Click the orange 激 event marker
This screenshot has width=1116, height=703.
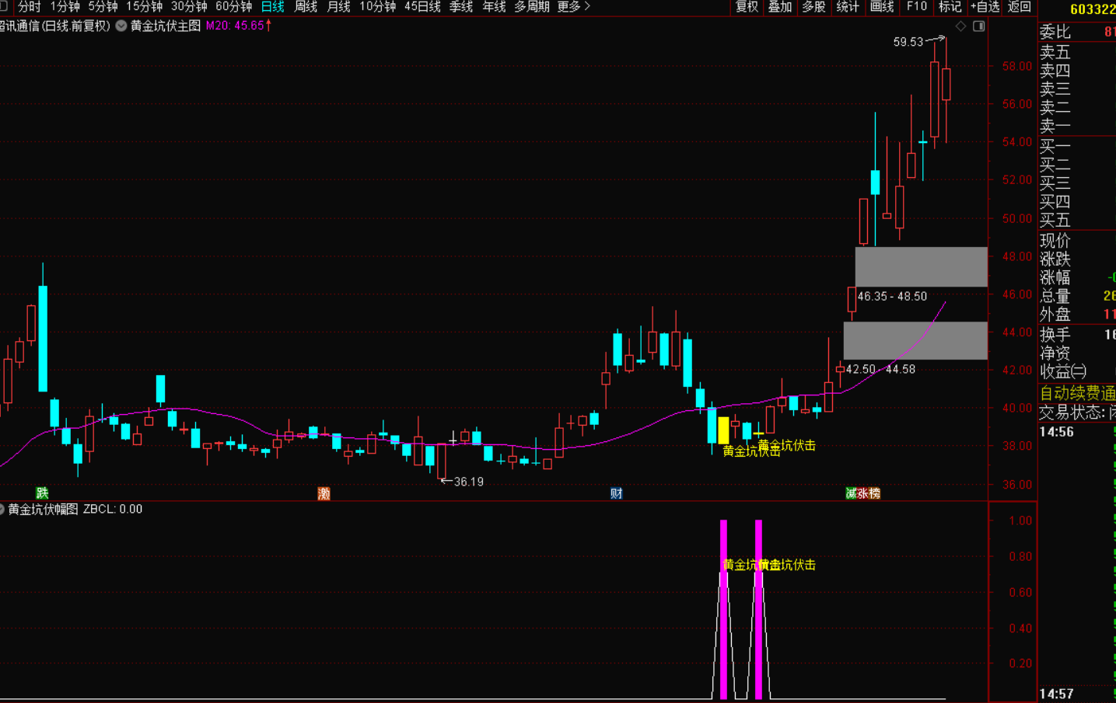(324, 493)
